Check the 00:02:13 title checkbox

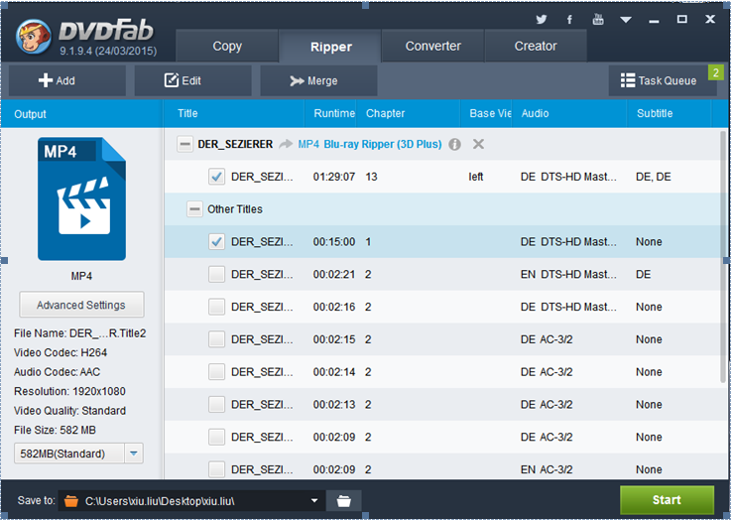click(x=216, y=404)
